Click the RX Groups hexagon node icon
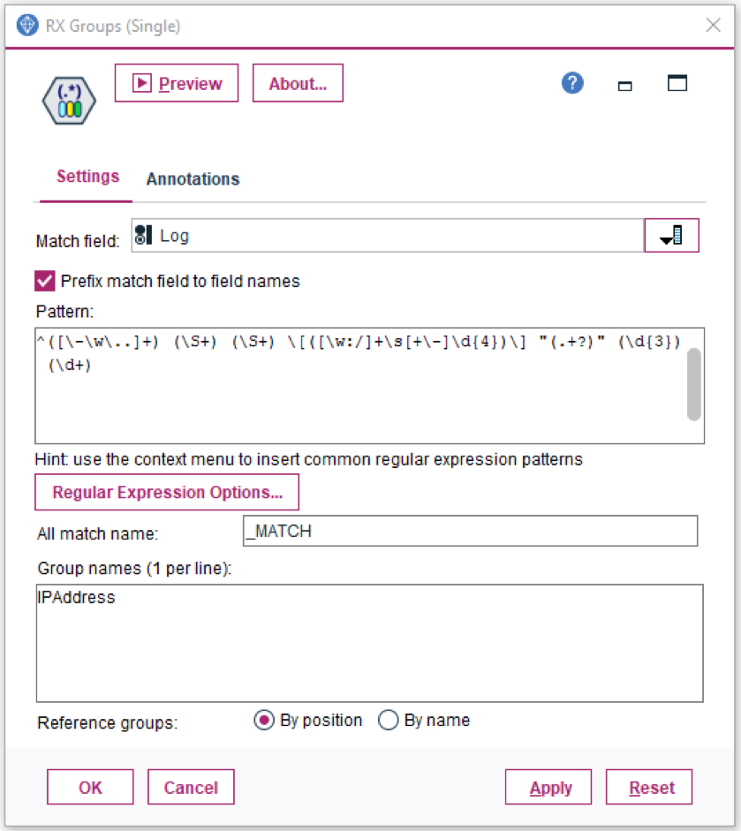 [x=69, y=101]
